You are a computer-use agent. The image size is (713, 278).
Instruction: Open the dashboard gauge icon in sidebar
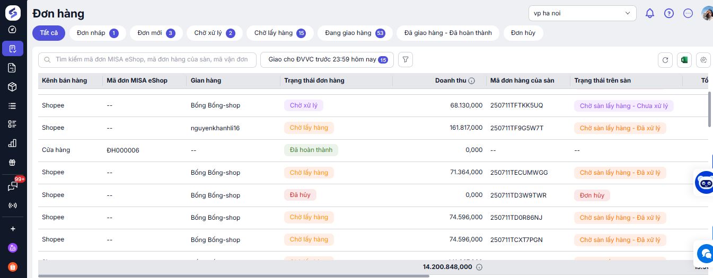tap(13, 30)
